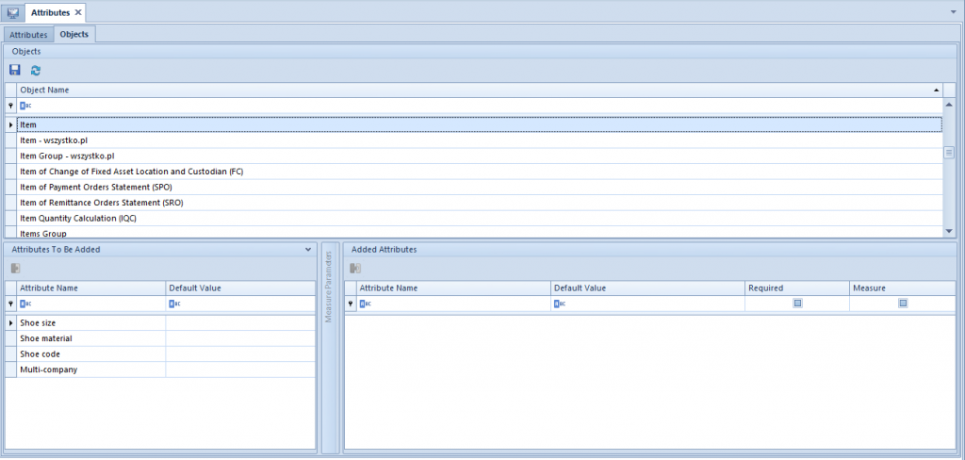Click Attribute Name filter icon in Added Attributes
The height and width of the screenshot is (460, 965).
pyautogui.click(x=365, y=304)
